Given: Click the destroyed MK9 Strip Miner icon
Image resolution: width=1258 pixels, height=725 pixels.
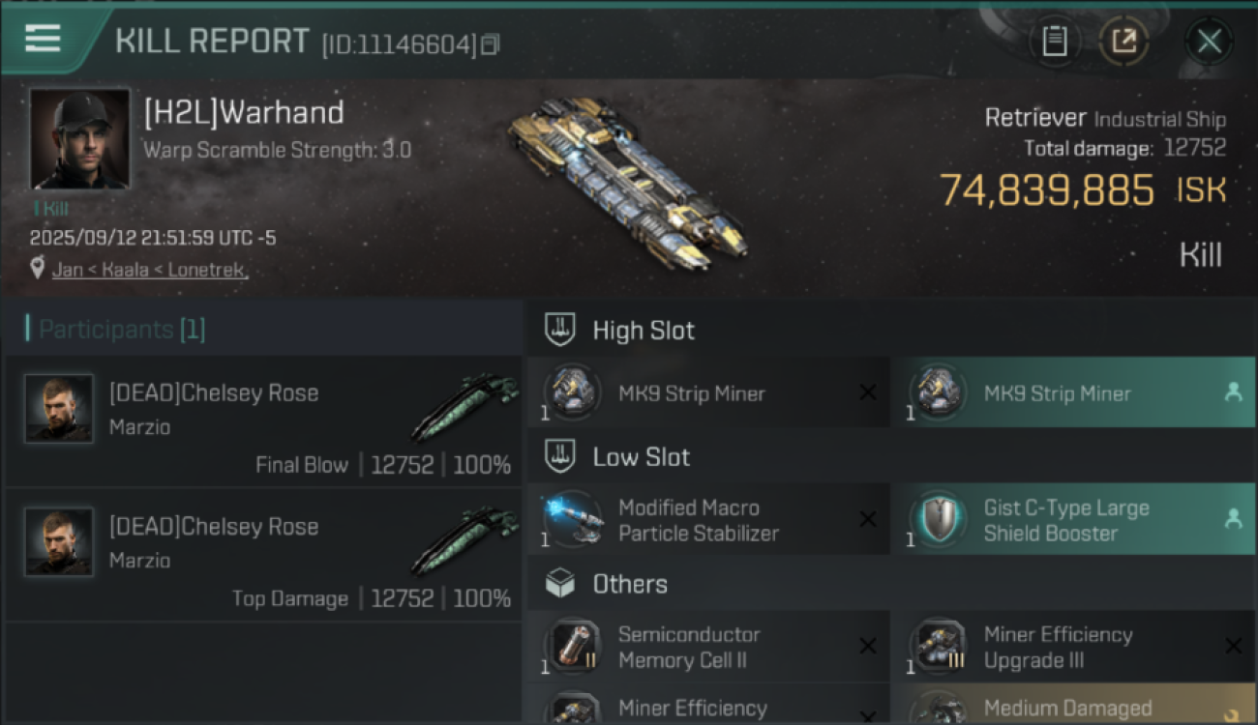Looking at the screenshot, I should (x=572, y=393).
